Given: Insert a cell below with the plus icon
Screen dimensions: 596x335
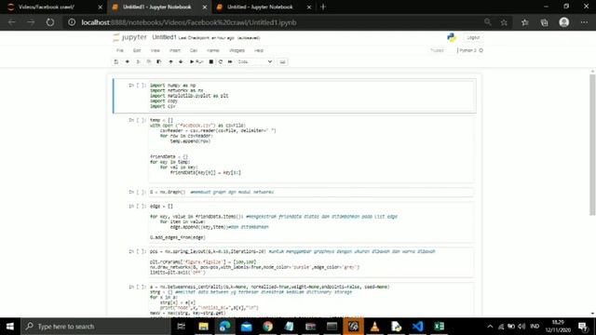Looking at the screenshot, I should pos(128,61).
